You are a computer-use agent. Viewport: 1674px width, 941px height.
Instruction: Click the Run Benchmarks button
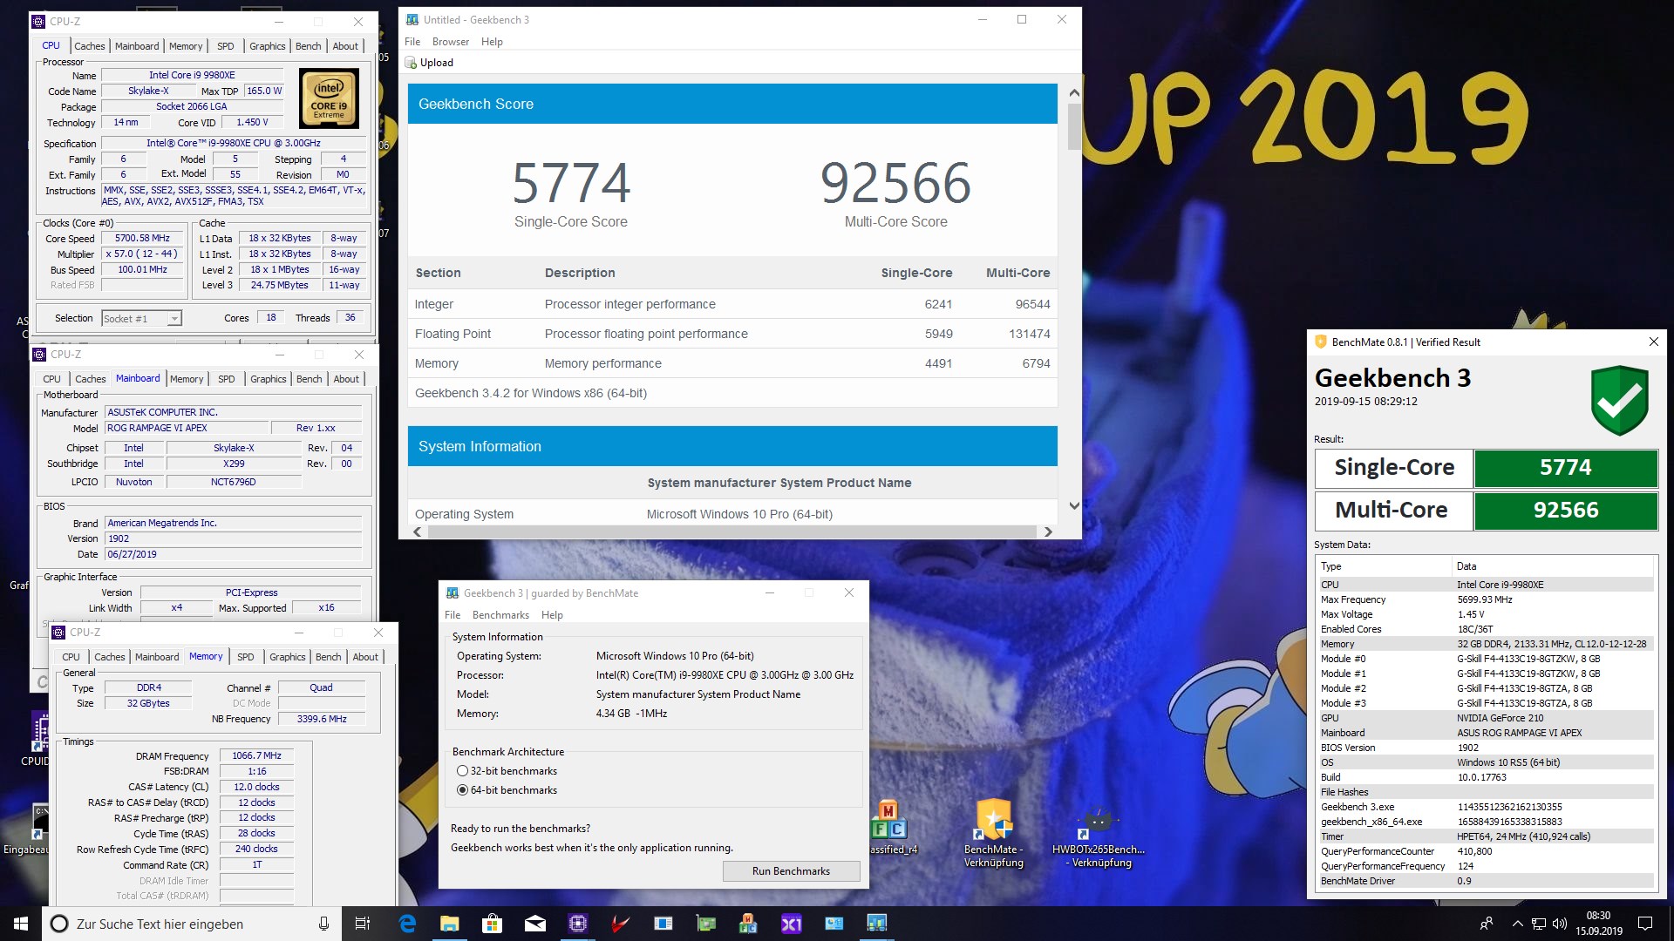pyautogui.click(x=791, y=871)
